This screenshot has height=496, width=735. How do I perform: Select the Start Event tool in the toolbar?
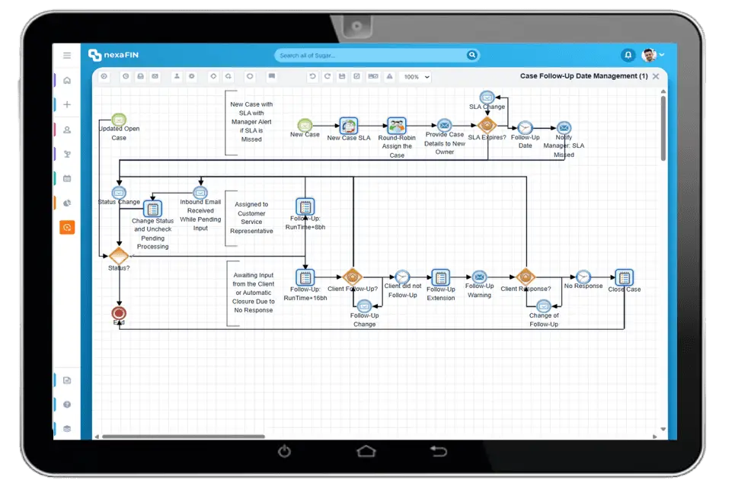[x=104, y=76]
